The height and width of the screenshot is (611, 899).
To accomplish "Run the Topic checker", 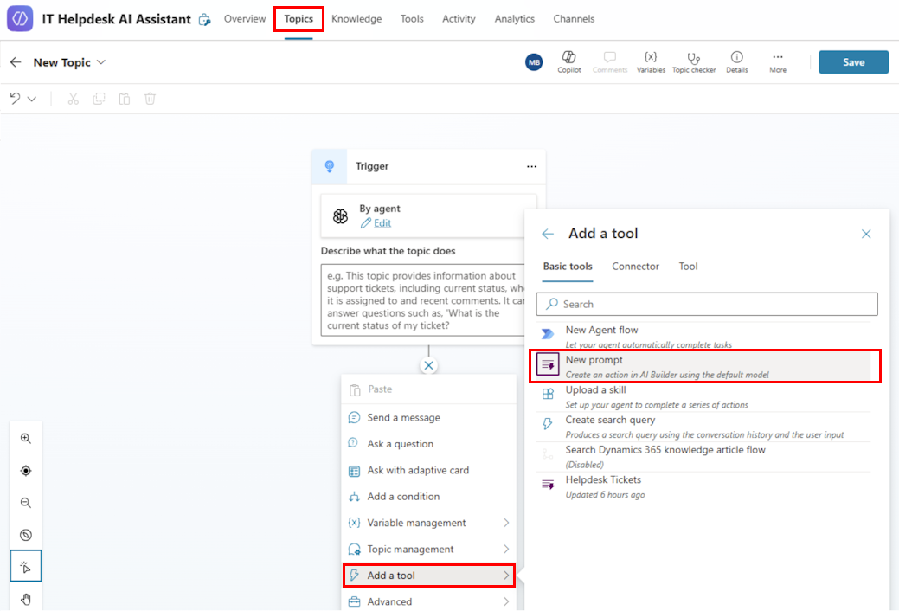I will 693,61.
